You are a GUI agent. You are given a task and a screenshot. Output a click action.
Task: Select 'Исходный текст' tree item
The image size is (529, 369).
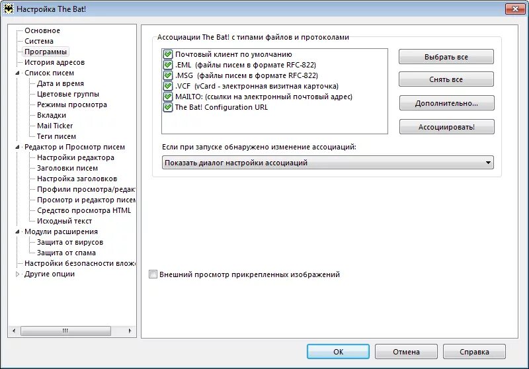point(64,222)
